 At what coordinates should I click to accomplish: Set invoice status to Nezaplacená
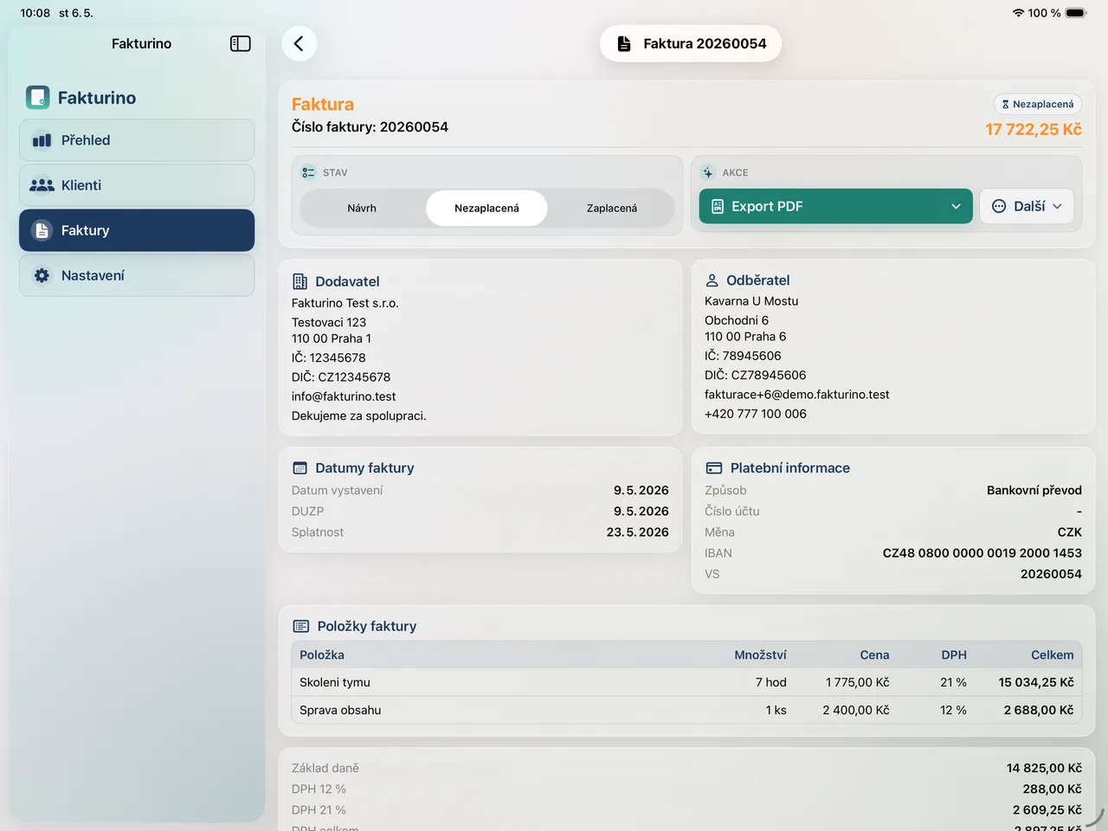[x=486, y=208]
